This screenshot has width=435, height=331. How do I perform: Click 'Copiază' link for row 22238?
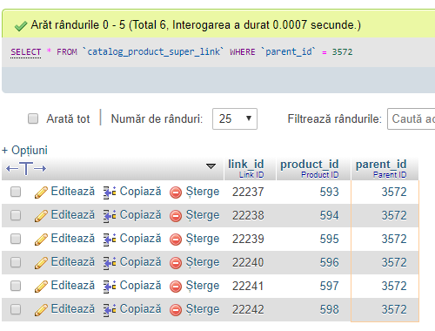140,215
